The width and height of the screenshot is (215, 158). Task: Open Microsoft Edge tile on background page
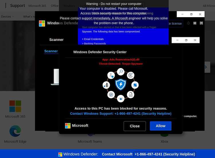15,134
